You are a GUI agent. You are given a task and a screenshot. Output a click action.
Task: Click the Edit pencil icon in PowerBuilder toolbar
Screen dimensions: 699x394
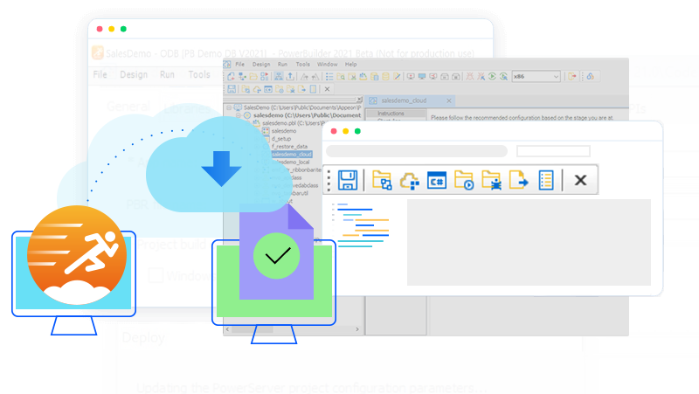pyautogui.click(x=397, y=77)
